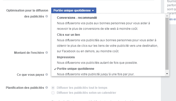
Task: Click info icon beside Optimisation pour la diffusion
Action: click(47, 16)
